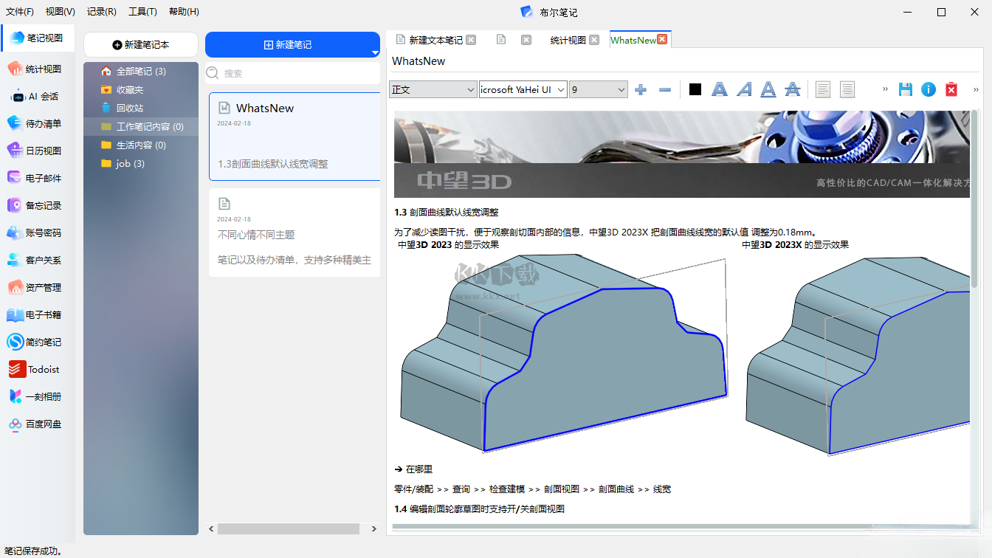Open the 正文 paragraph style dropdown
The image size is (992, 558).
coord(433,89)
